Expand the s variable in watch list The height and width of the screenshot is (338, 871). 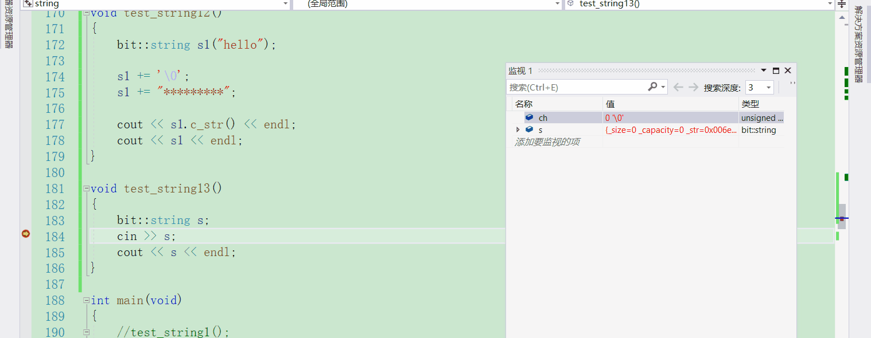tap(518, 130)
